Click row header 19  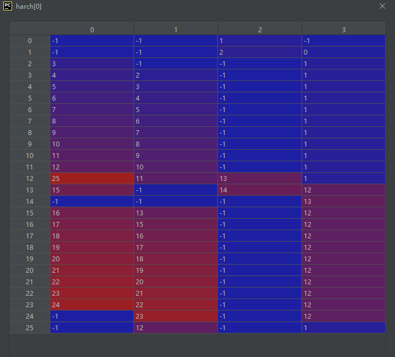(x=30, y=259)
